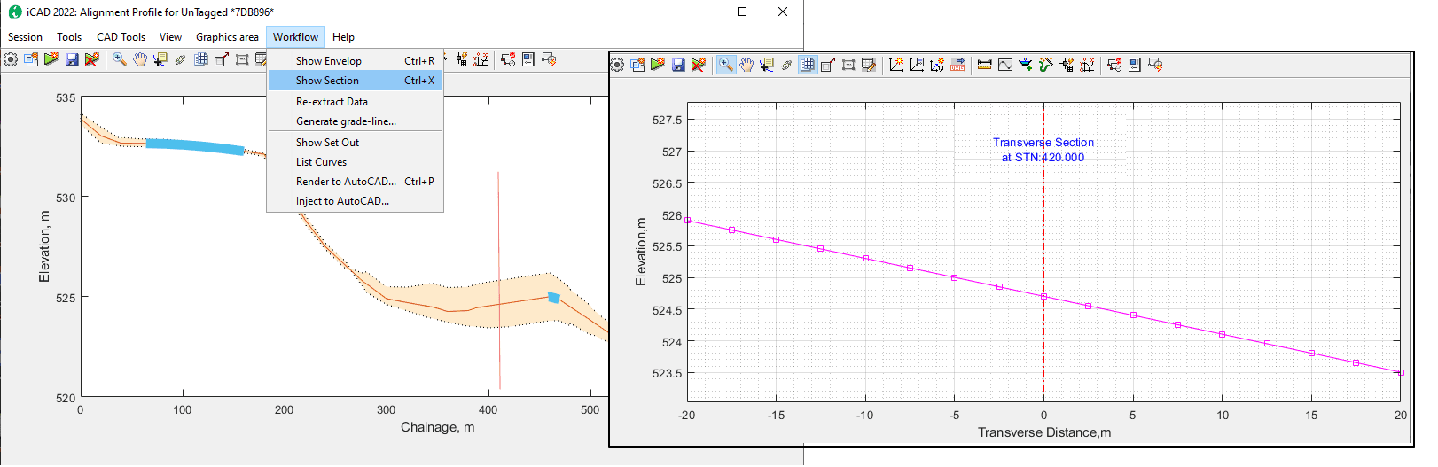
Task: Select Show Section from Workflow menu
Action: (327, 81)
